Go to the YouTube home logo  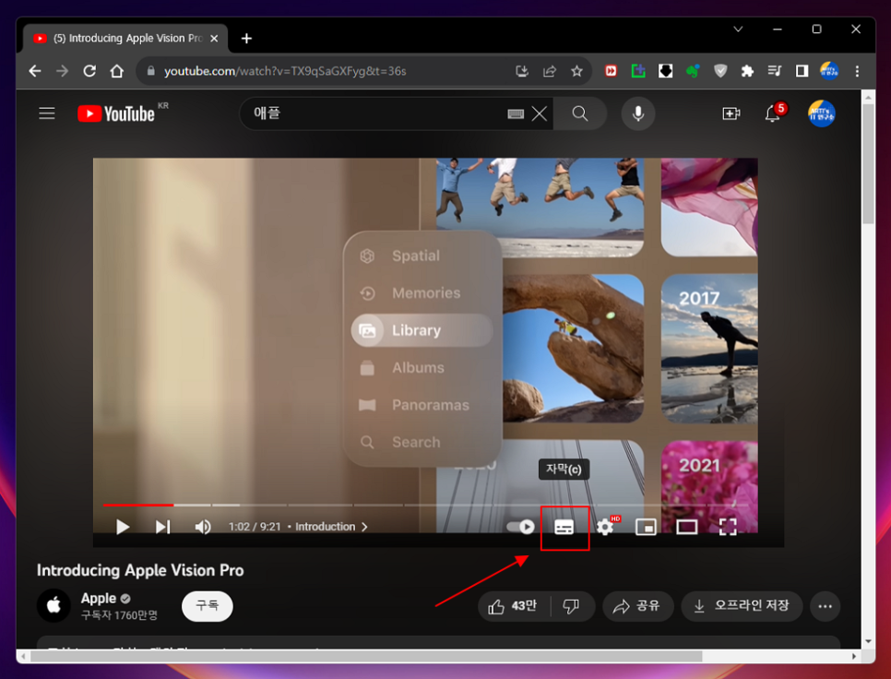[x=116, y=113]
